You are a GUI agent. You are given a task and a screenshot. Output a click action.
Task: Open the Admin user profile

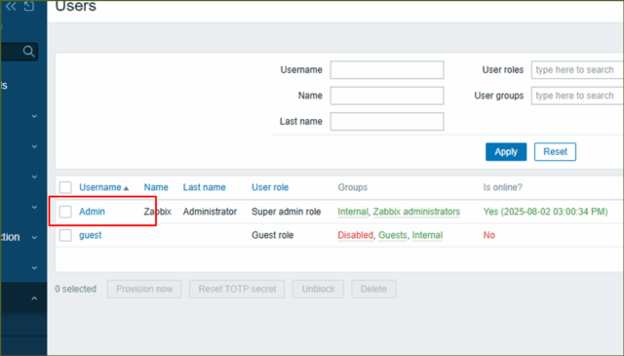point(92,212)
